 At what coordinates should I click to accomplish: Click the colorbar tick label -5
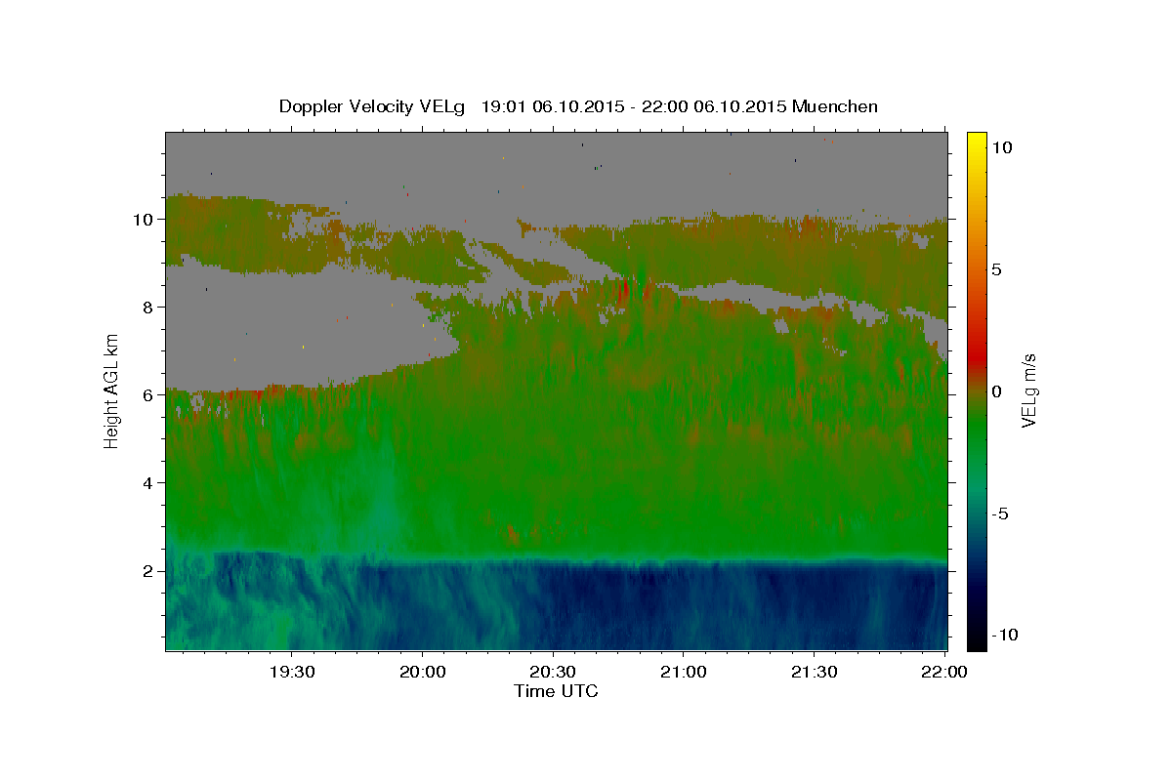pos(999,513)
